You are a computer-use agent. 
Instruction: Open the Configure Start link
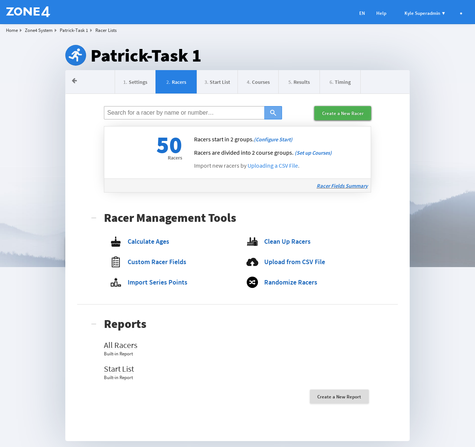273,139
